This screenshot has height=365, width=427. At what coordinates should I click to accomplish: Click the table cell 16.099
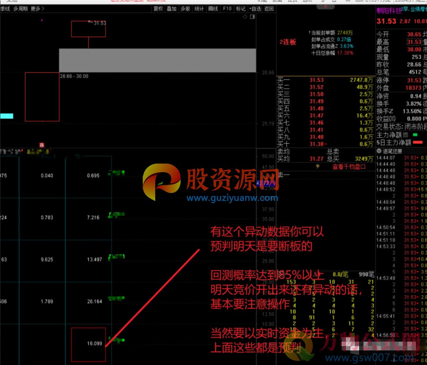tap(95, 343)
